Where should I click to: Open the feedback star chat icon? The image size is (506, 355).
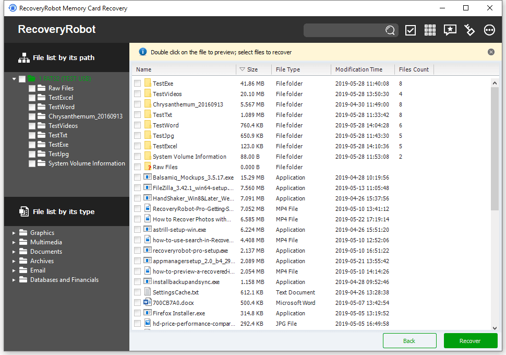pyautogui.click(x=450, y=30)
